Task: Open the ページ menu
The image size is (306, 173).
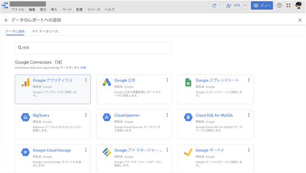Action: (67, 10)
